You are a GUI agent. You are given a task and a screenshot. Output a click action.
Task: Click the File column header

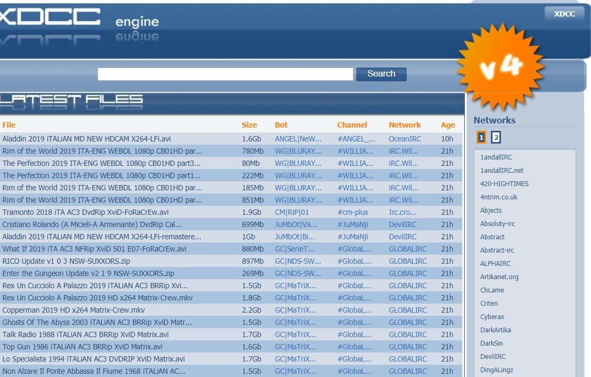pos(9,124)
